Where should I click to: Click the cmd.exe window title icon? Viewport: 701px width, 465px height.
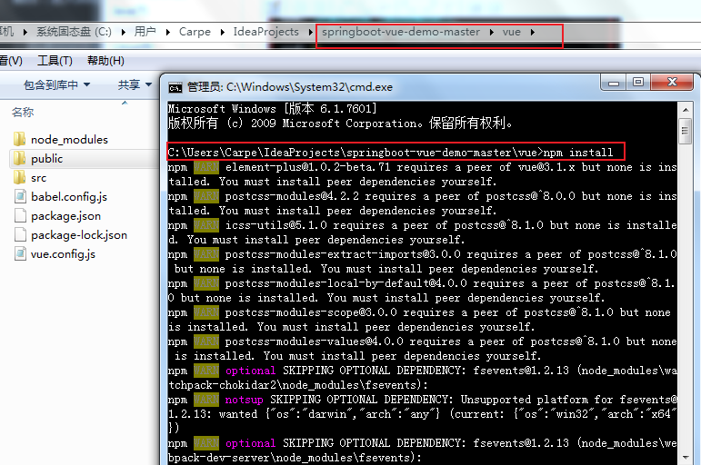[x=175, y=87]
